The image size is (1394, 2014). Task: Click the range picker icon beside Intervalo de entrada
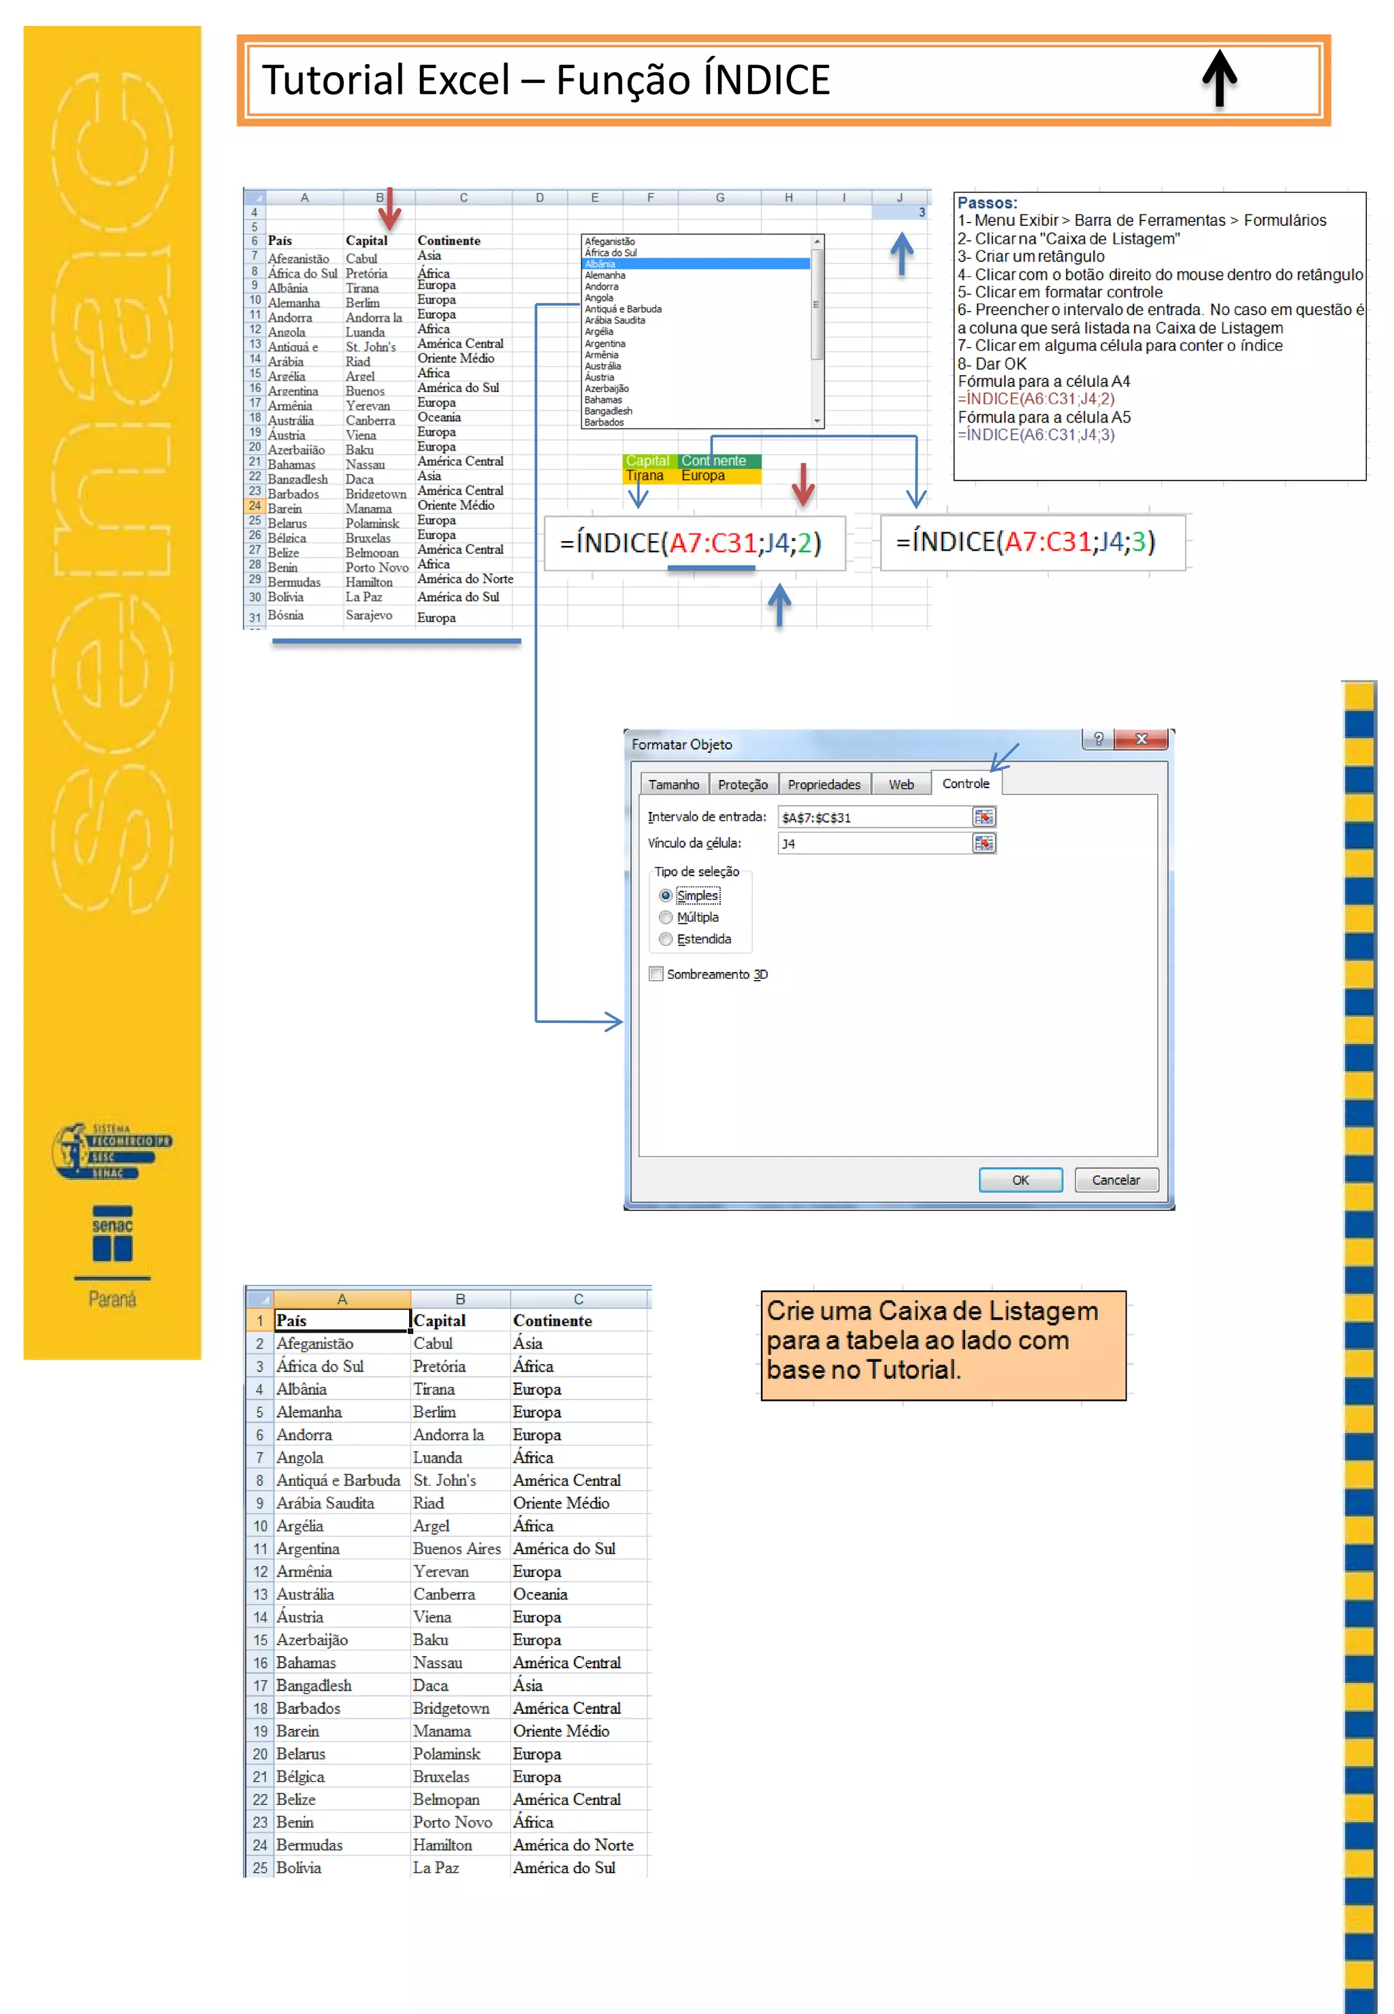click(984, 817)
